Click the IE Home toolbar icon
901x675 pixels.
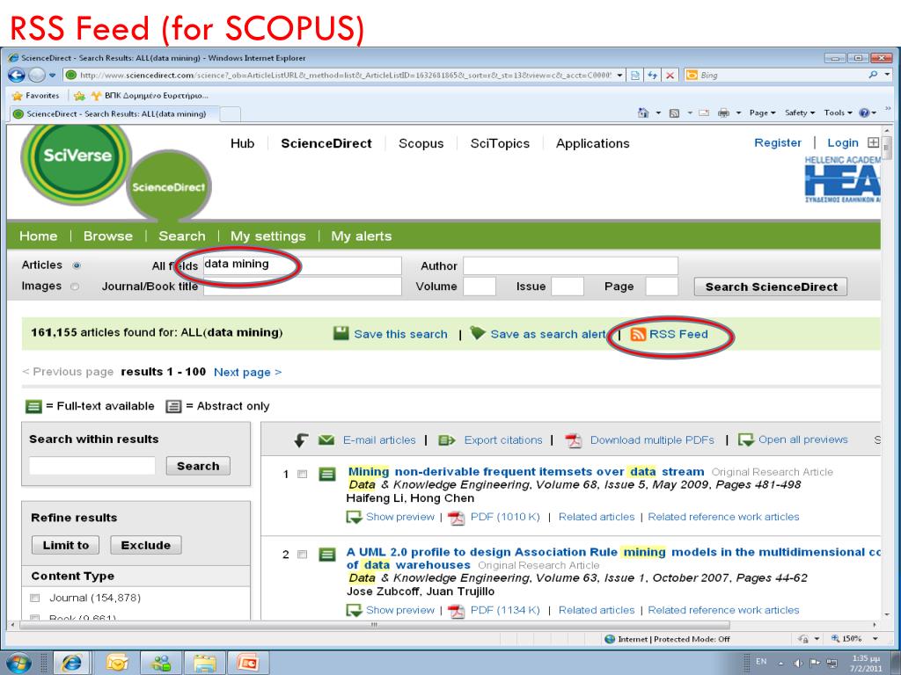point(643,113)
